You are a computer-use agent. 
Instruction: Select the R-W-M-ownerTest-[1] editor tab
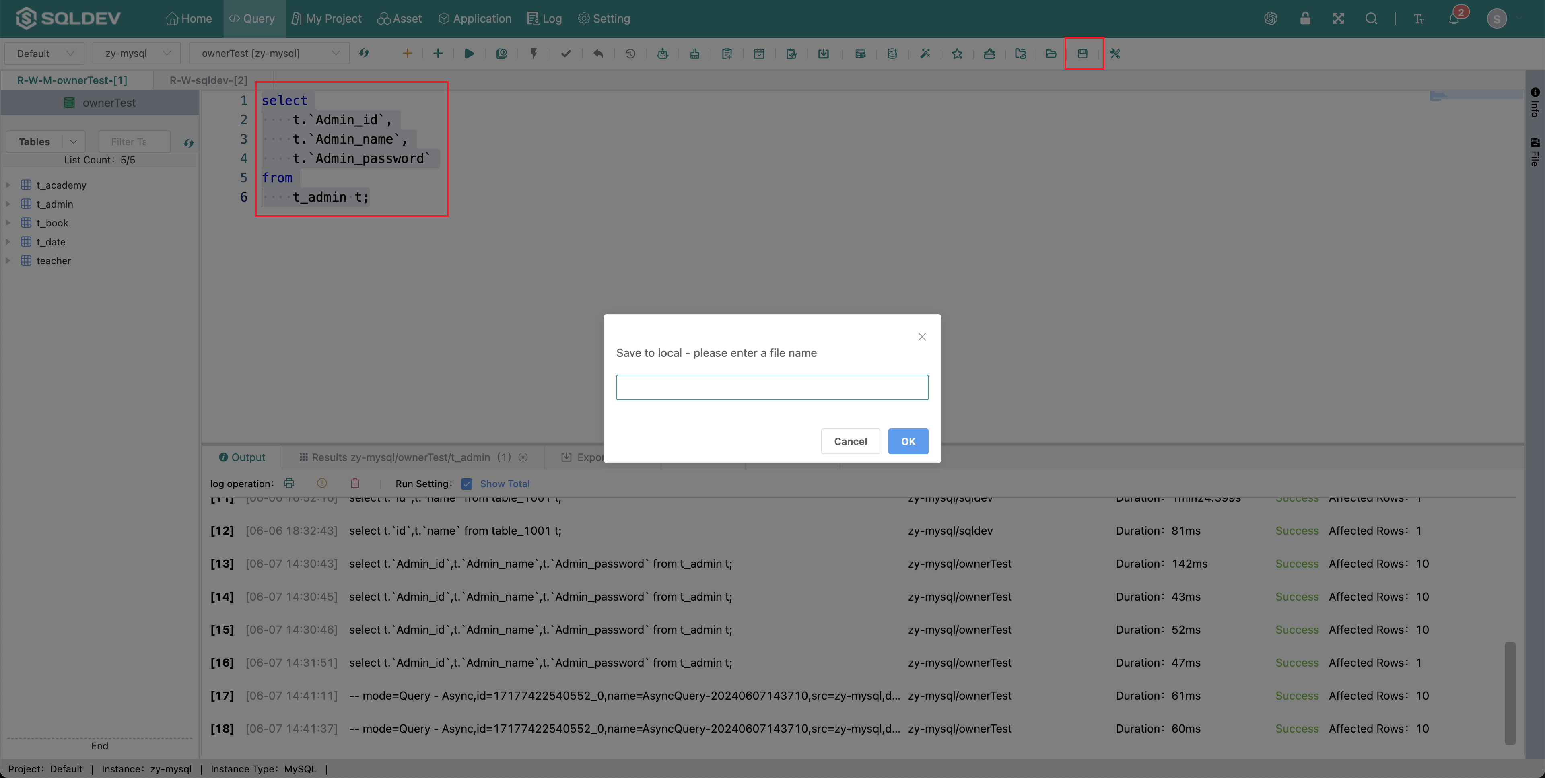click(72, 80)
